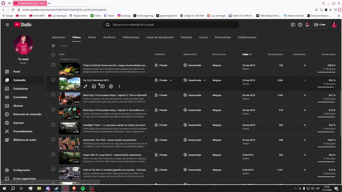Open the Promociones tab
This screenshot has height=192, width=342.
click(x=223, y=37)
